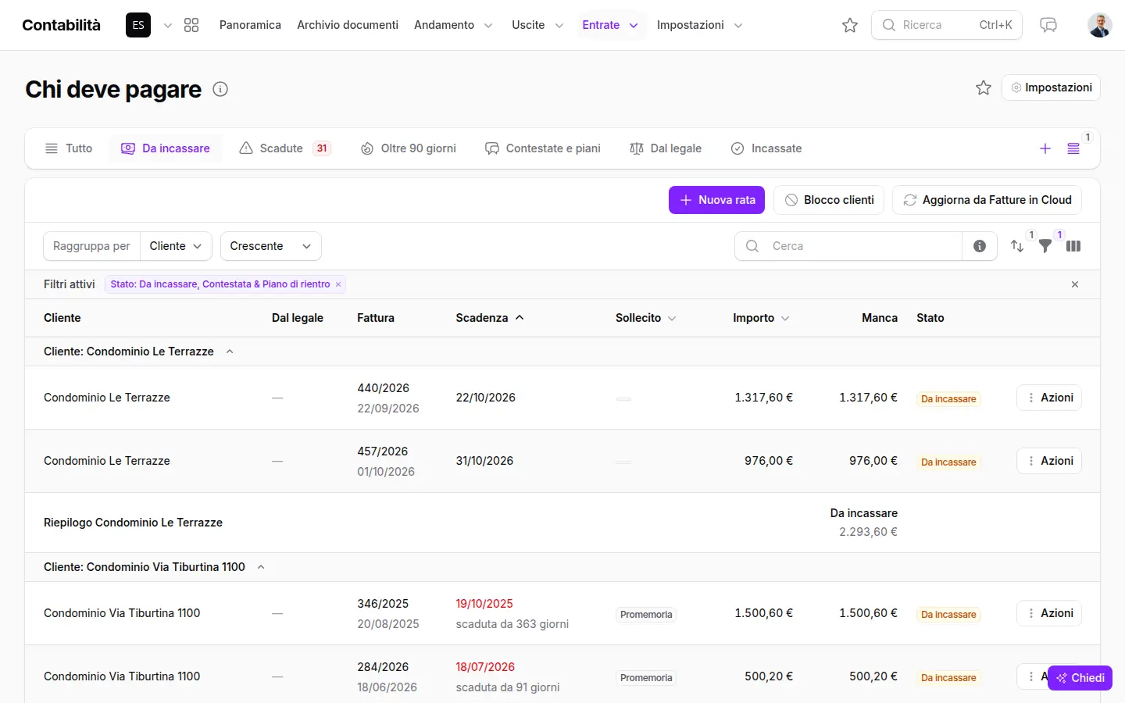
Task: Go to Panoramica
Action: pos(250,25)
